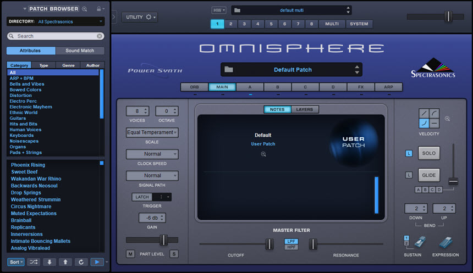Click the User Patch sphere image
Viewport: 473px width, 273px height.
pyautogui.click(x=353, y=142)
